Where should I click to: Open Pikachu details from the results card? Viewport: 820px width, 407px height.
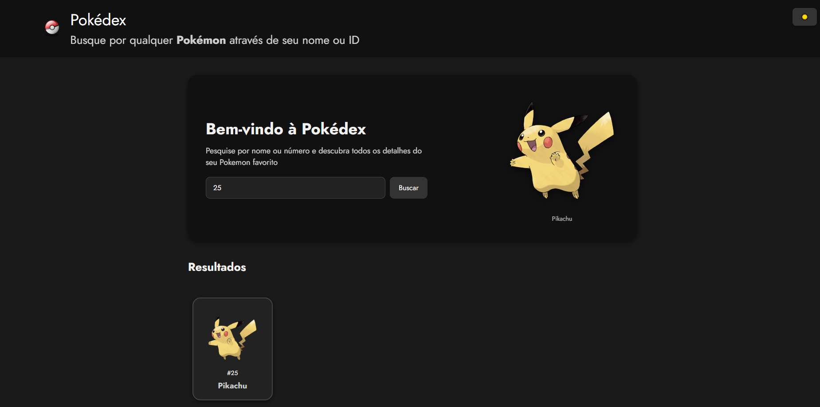point(232,349)
